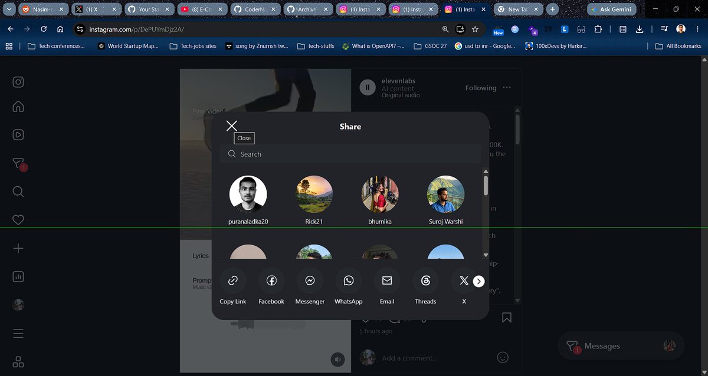Open Messages icon in left sidebar
This screenshot has height=376, width=708.
click(18, 164)
